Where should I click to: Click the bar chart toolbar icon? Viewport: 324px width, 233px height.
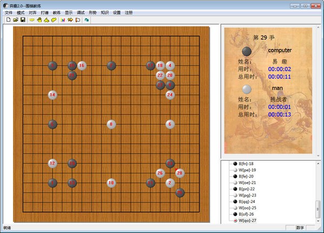(x=63, y=20)
